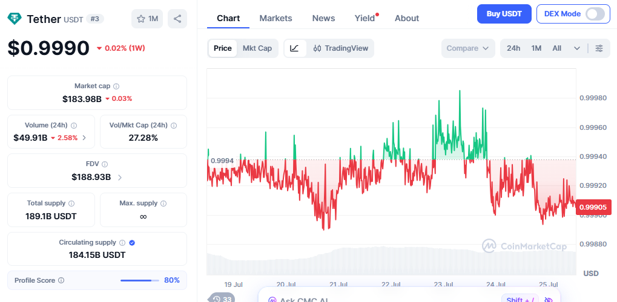
Task: Click Total supply info icon
Action: 71,204
